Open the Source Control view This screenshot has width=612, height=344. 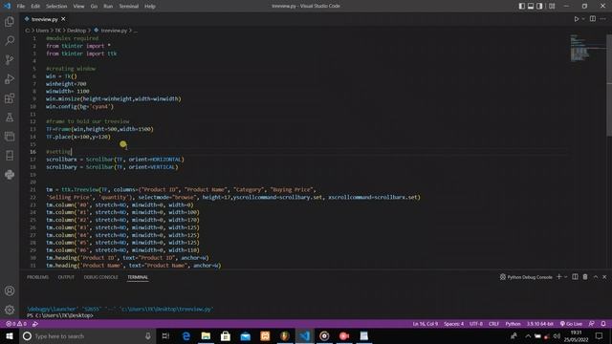[10, 59]
